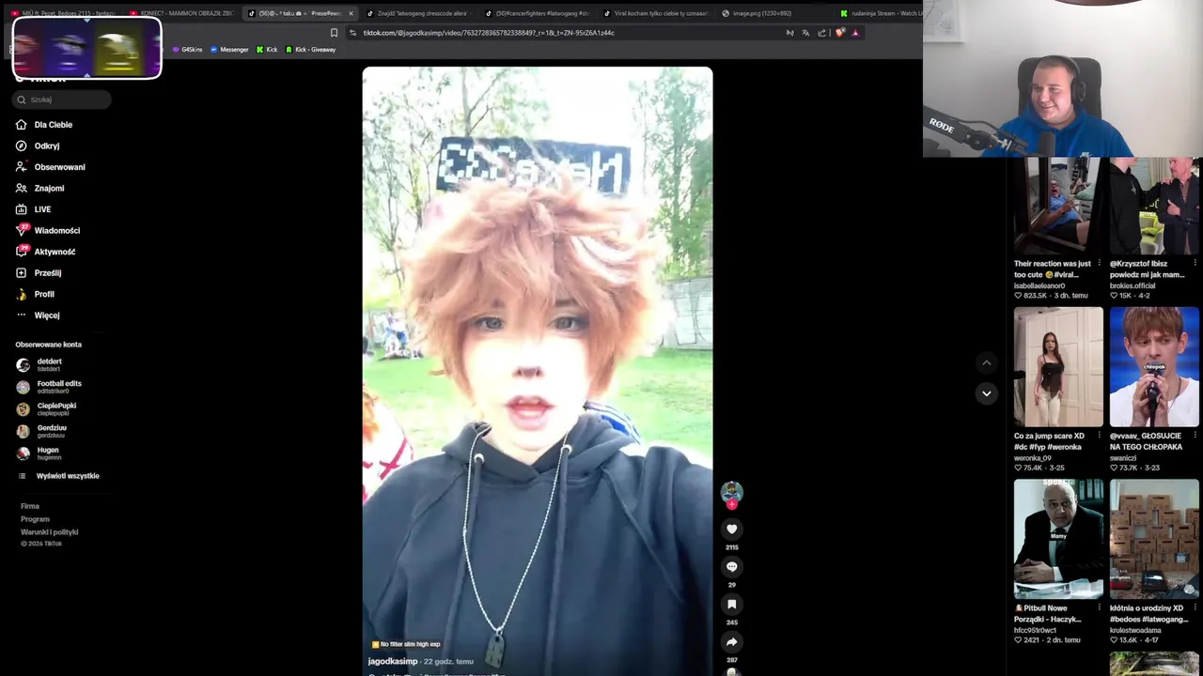
Task: Open the Firma footer link
Action: [30, 506]
